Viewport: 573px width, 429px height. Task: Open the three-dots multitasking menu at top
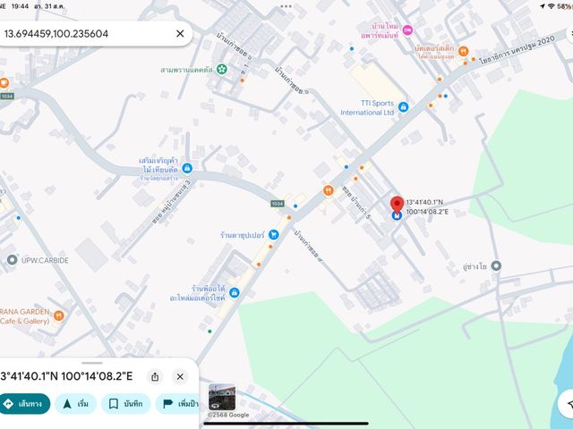click(x=286, y=6)
